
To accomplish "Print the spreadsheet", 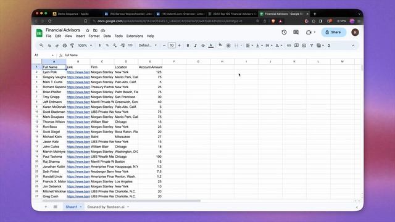I will 65,46.
